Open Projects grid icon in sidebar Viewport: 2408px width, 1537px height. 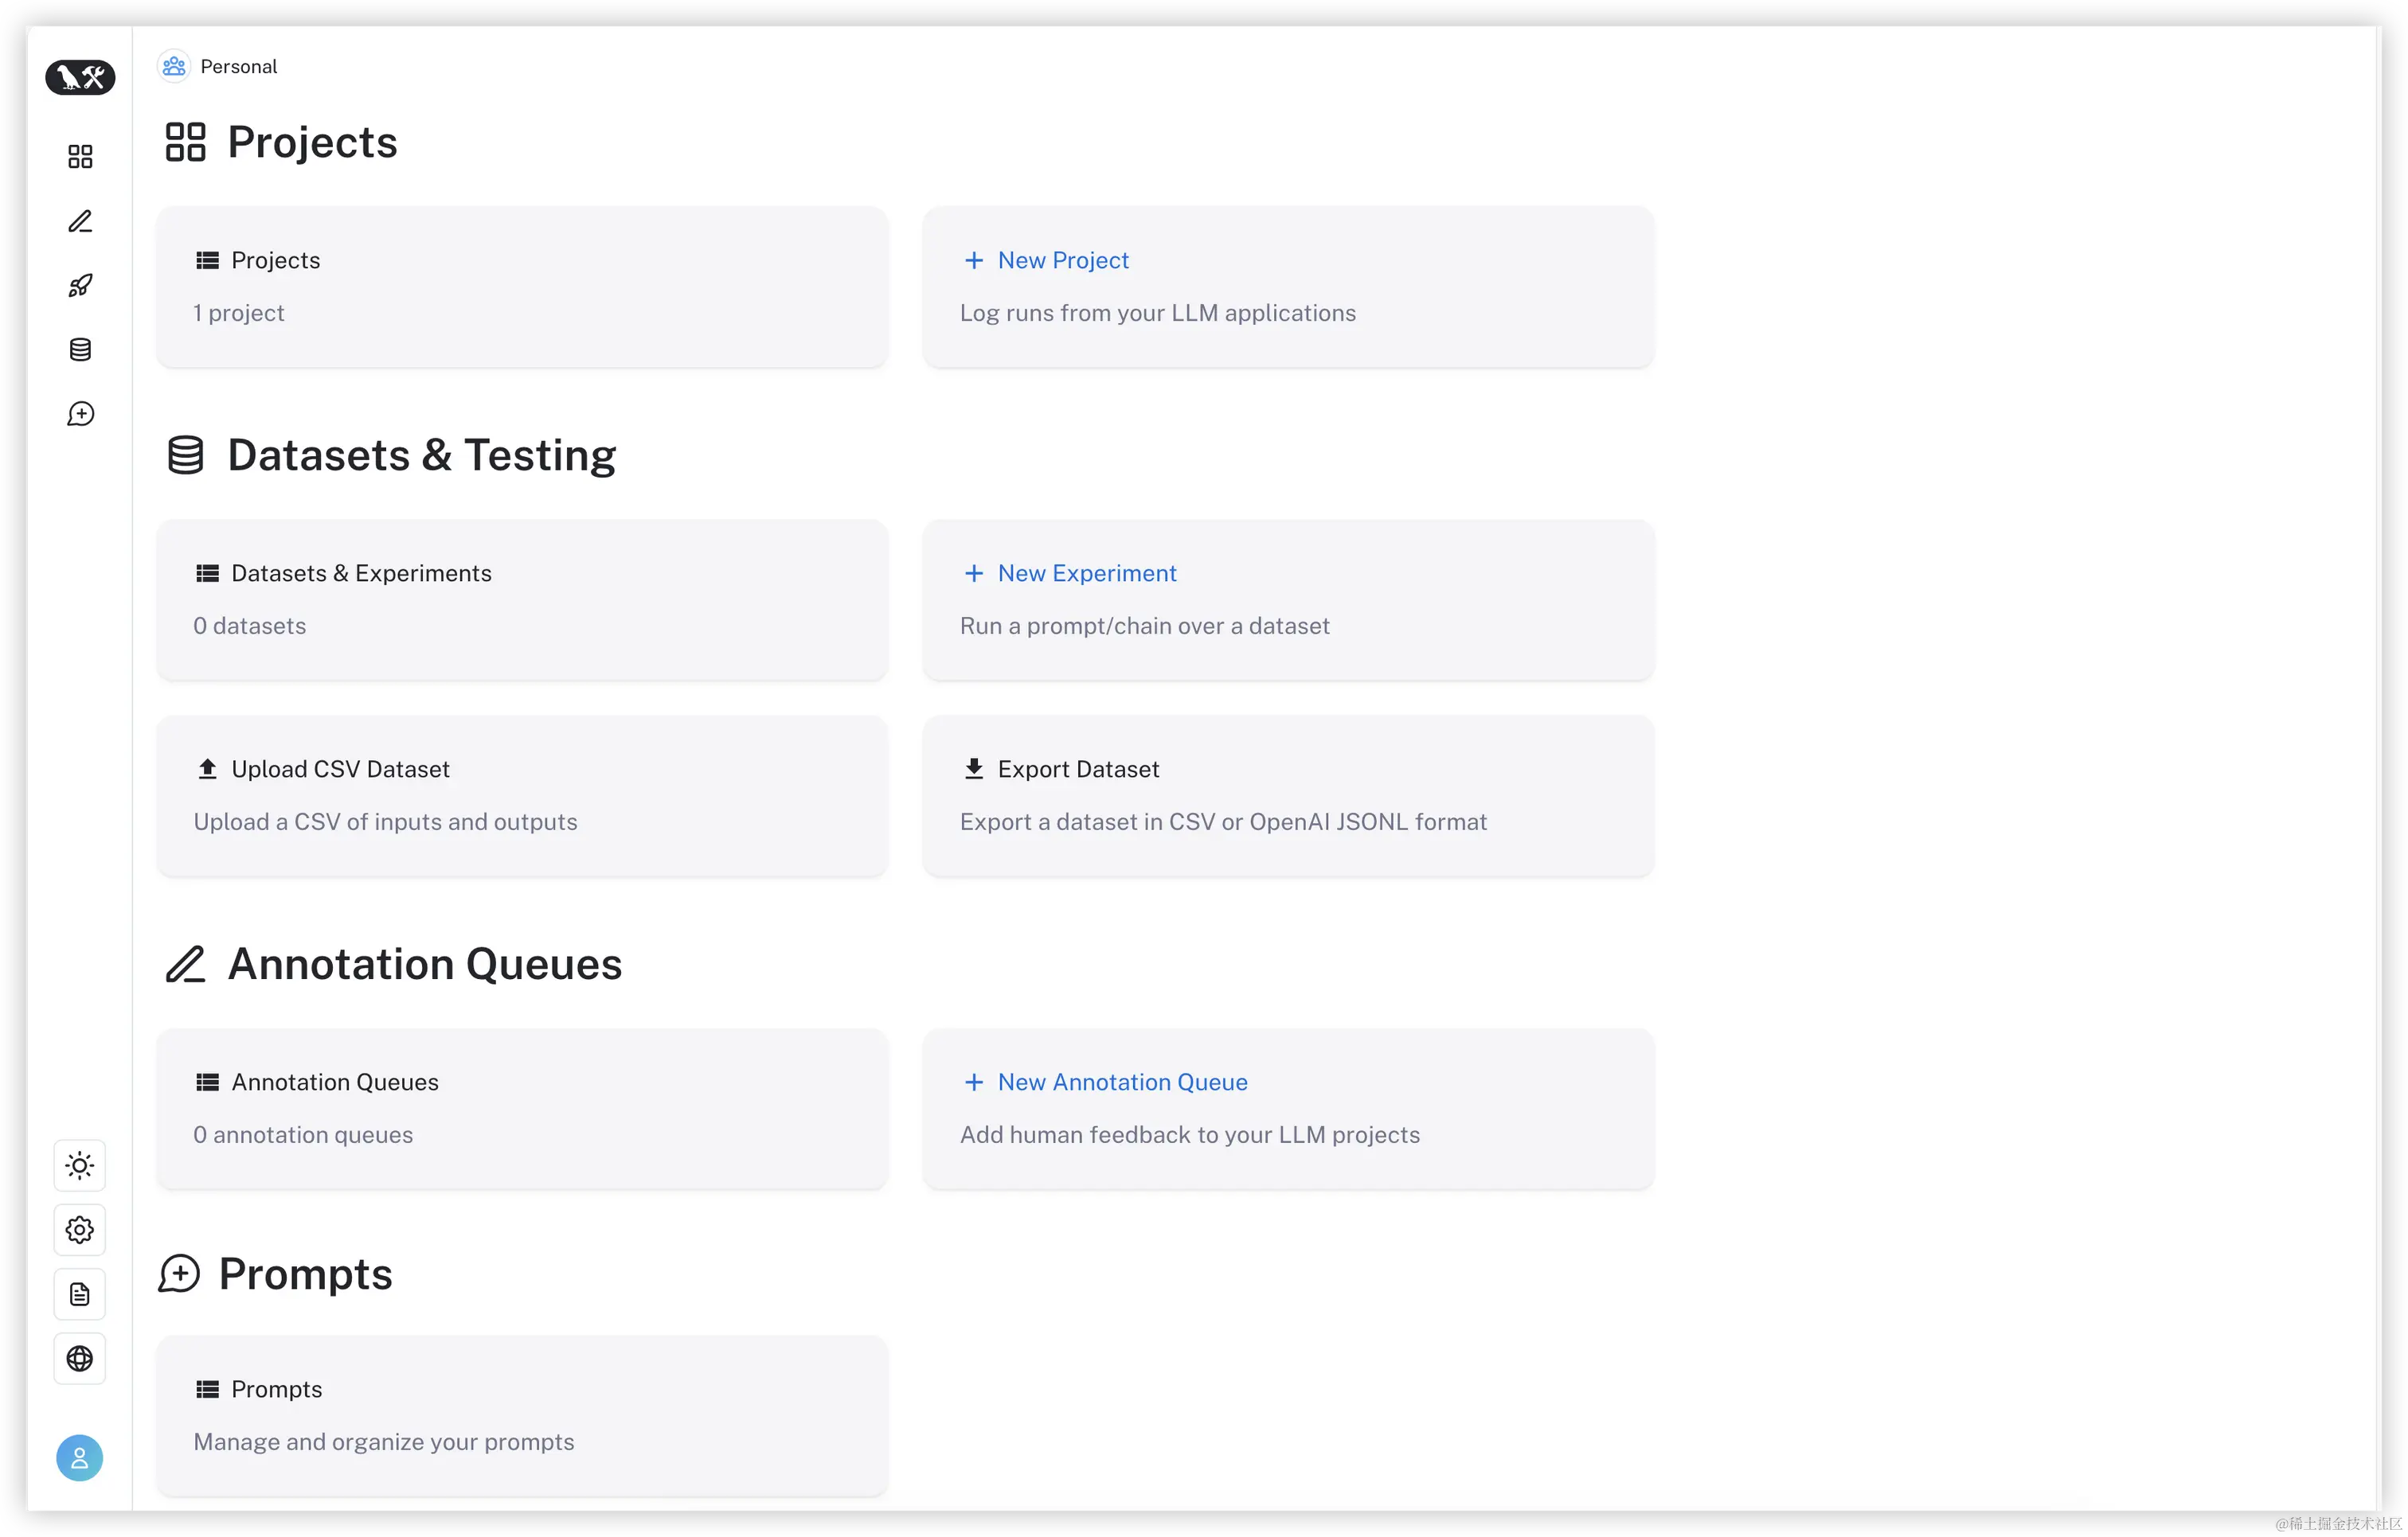pos(80,157)
